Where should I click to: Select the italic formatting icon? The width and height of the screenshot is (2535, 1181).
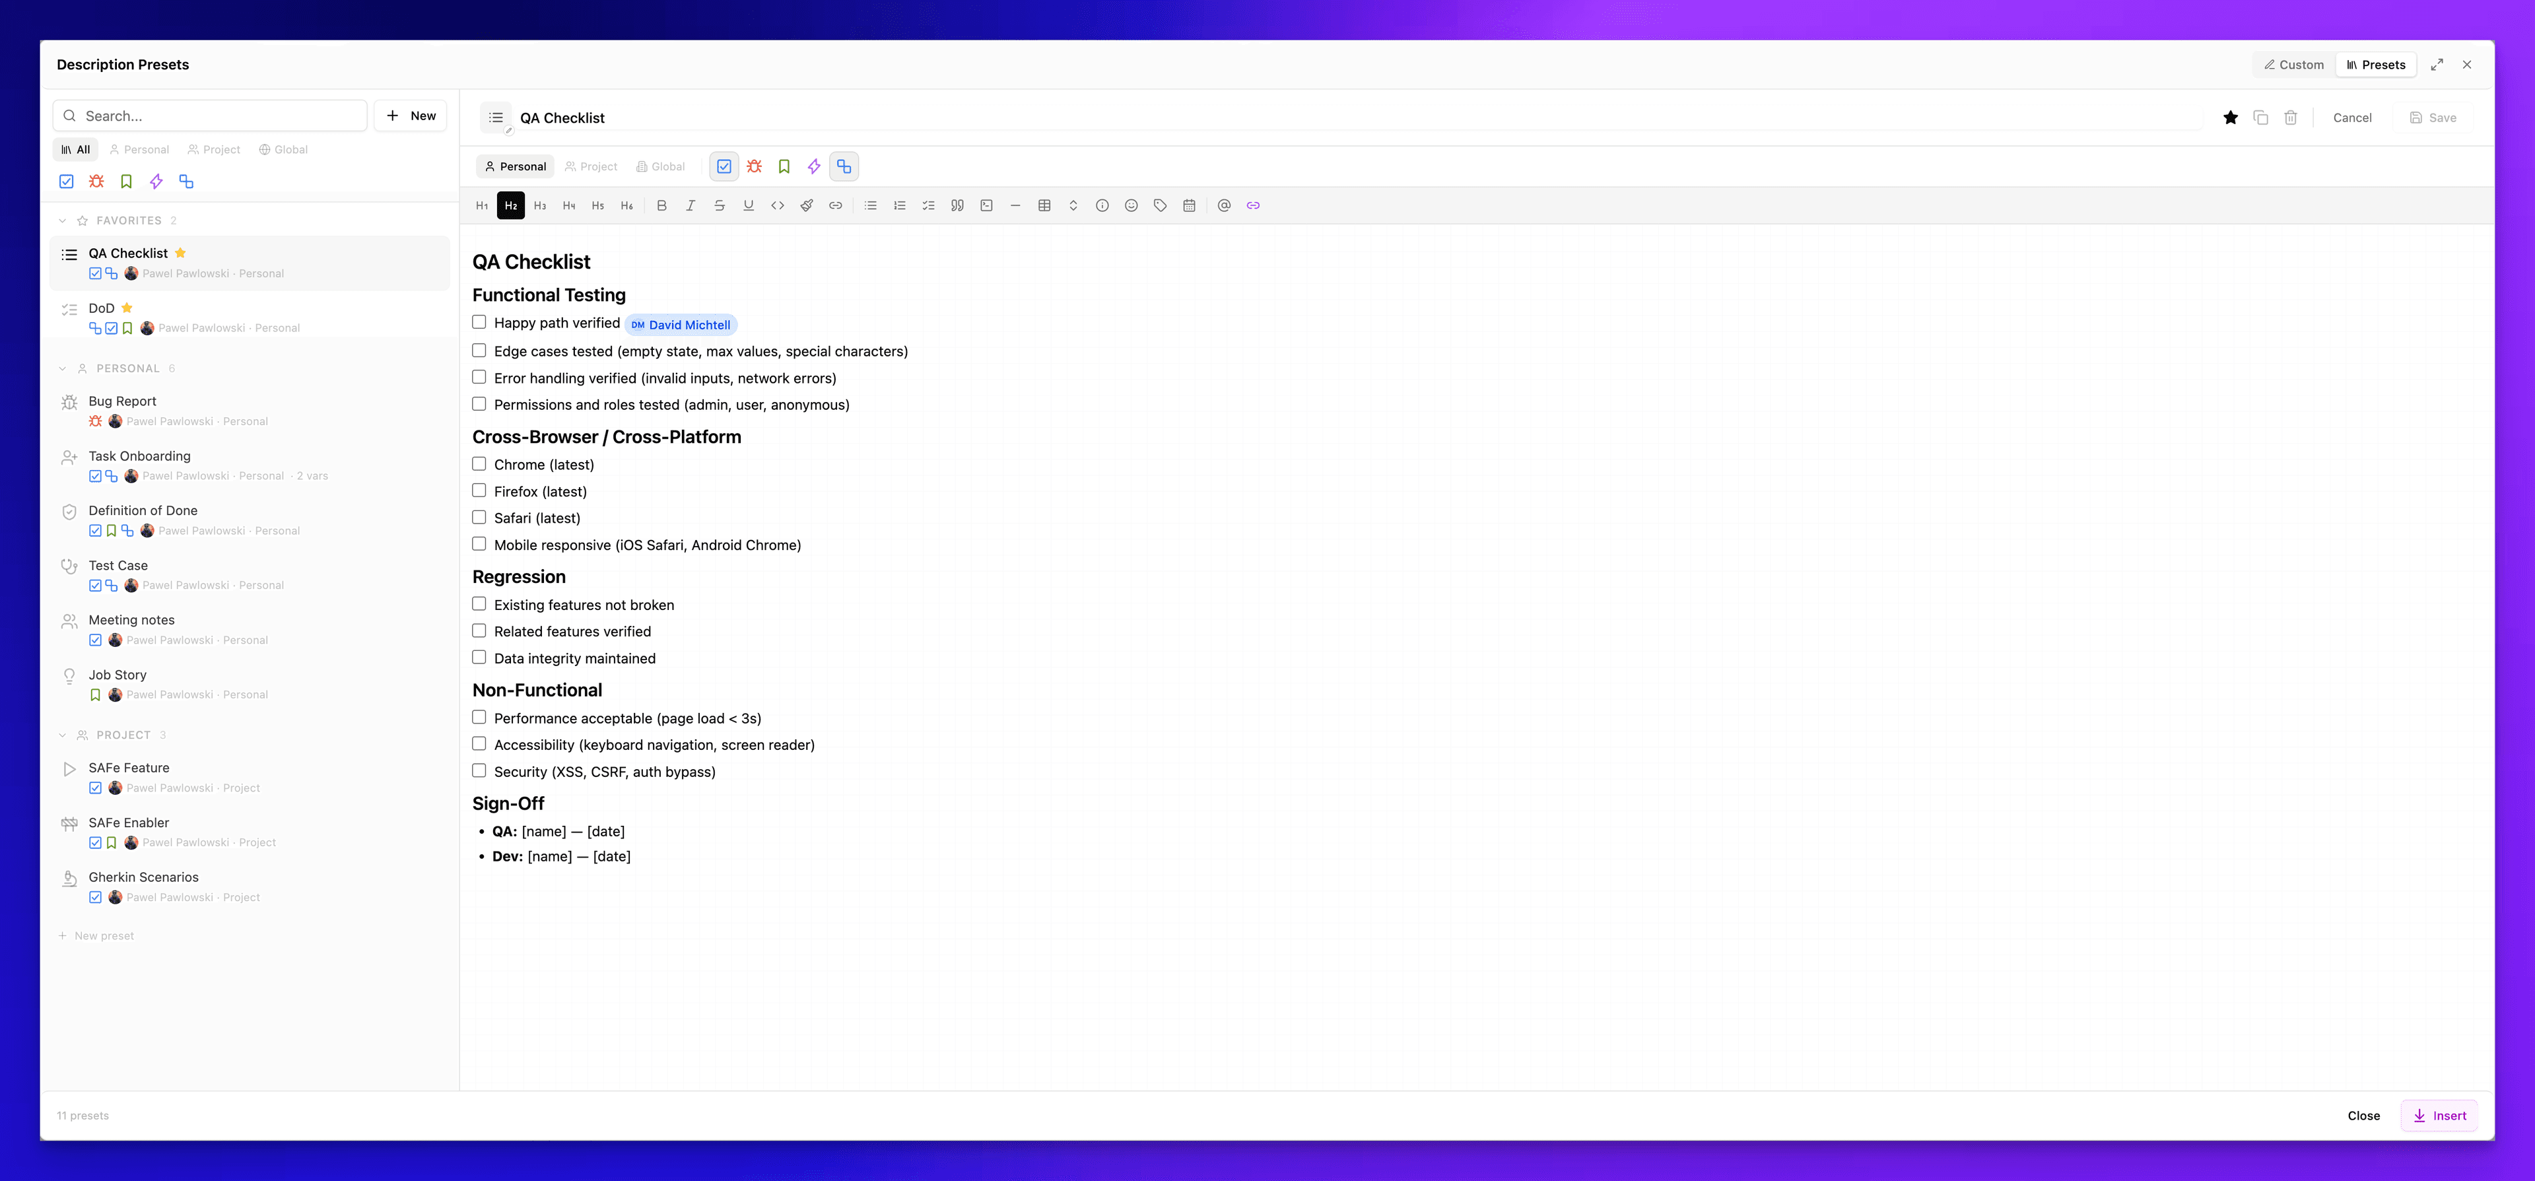[690, 205]
